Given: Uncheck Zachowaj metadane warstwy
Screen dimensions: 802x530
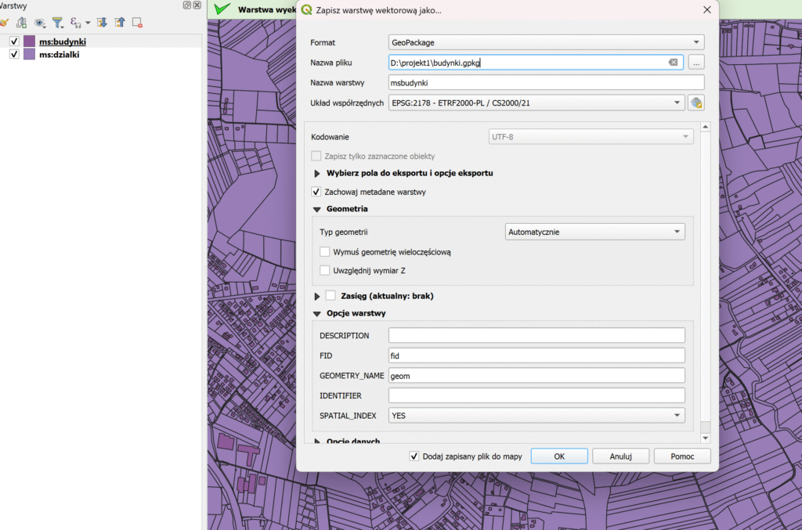Looking at the screenshot, I should click(316, 192).
